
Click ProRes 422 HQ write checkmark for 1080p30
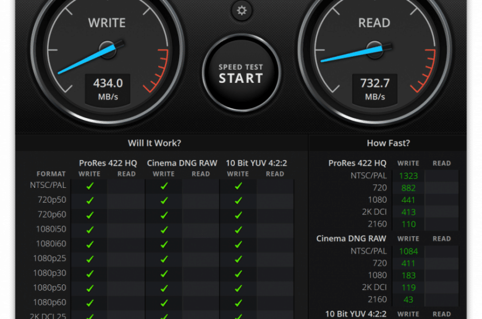click(90, 273)
